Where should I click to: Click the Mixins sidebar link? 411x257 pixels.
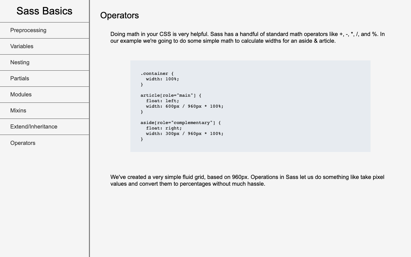click(18, 111)
